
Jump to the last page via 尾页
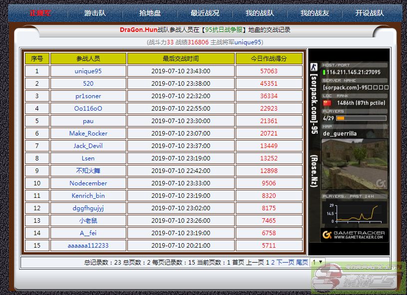(302, 262)
